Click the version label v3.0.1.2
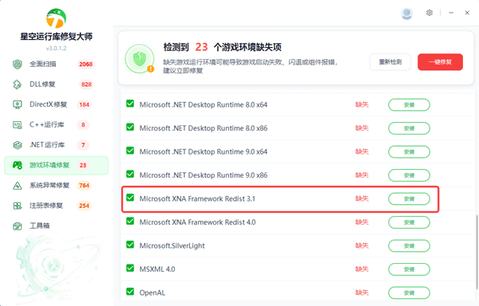The image size is (479, 306). point(56,48)
